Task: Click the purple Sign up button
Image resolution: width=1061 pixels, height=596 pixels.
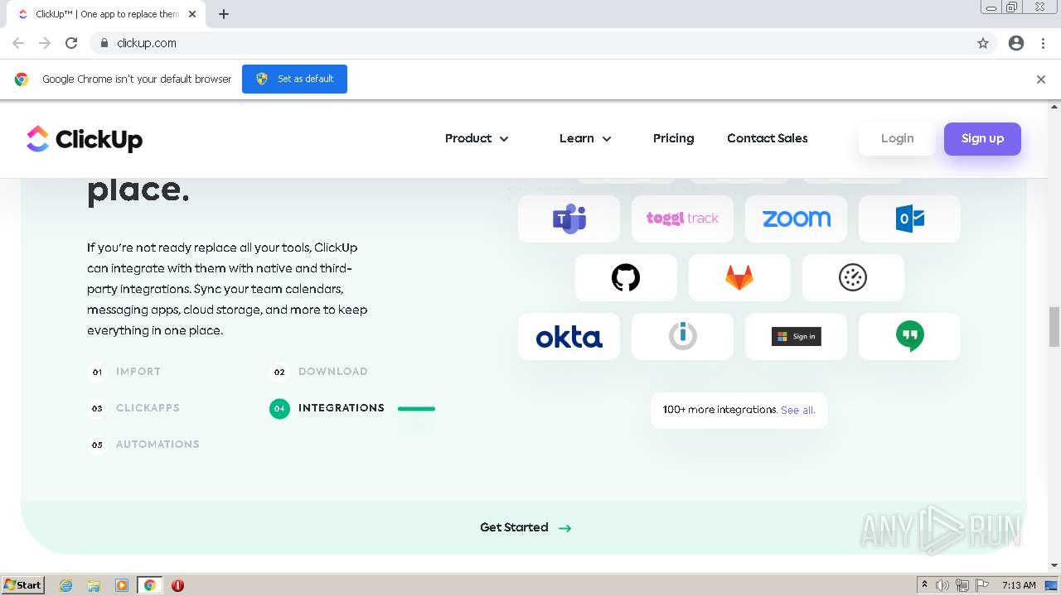Action: 982,138
